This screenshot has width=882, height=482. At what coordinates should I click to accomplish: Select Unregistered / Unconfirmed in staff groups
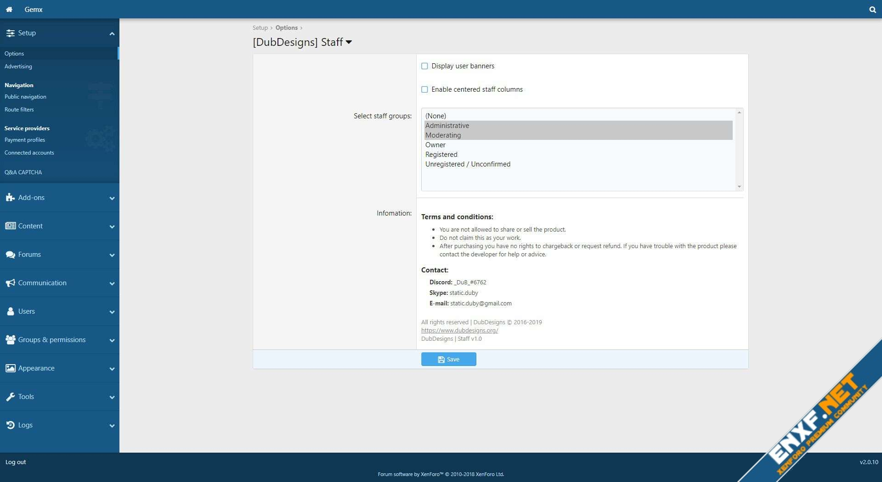(578, 164)
